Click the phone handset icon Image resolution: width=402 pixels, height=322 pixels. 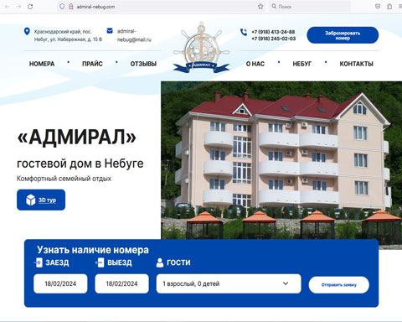point(244,32)
